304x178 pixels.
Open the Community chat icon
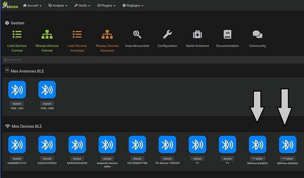[257, 34]
